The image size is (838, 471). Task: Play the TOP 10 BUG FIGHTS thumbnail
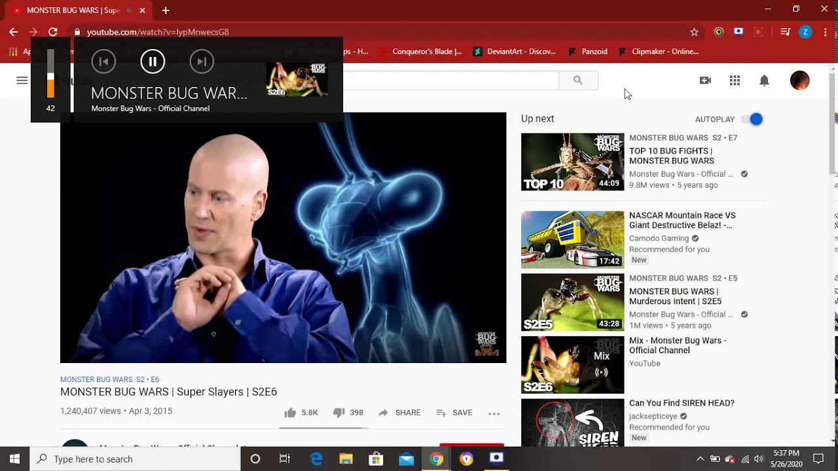pyautogui.click(x=573, y=162)
